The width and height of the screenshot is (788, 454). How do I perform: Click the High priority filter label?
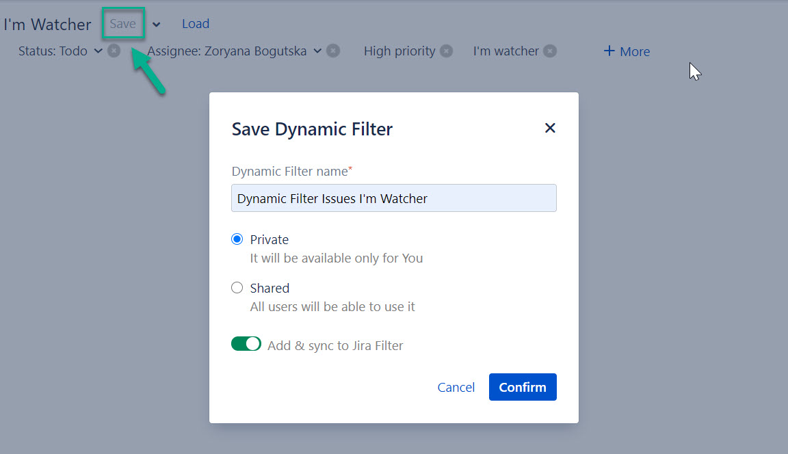(x=399, y=51)
